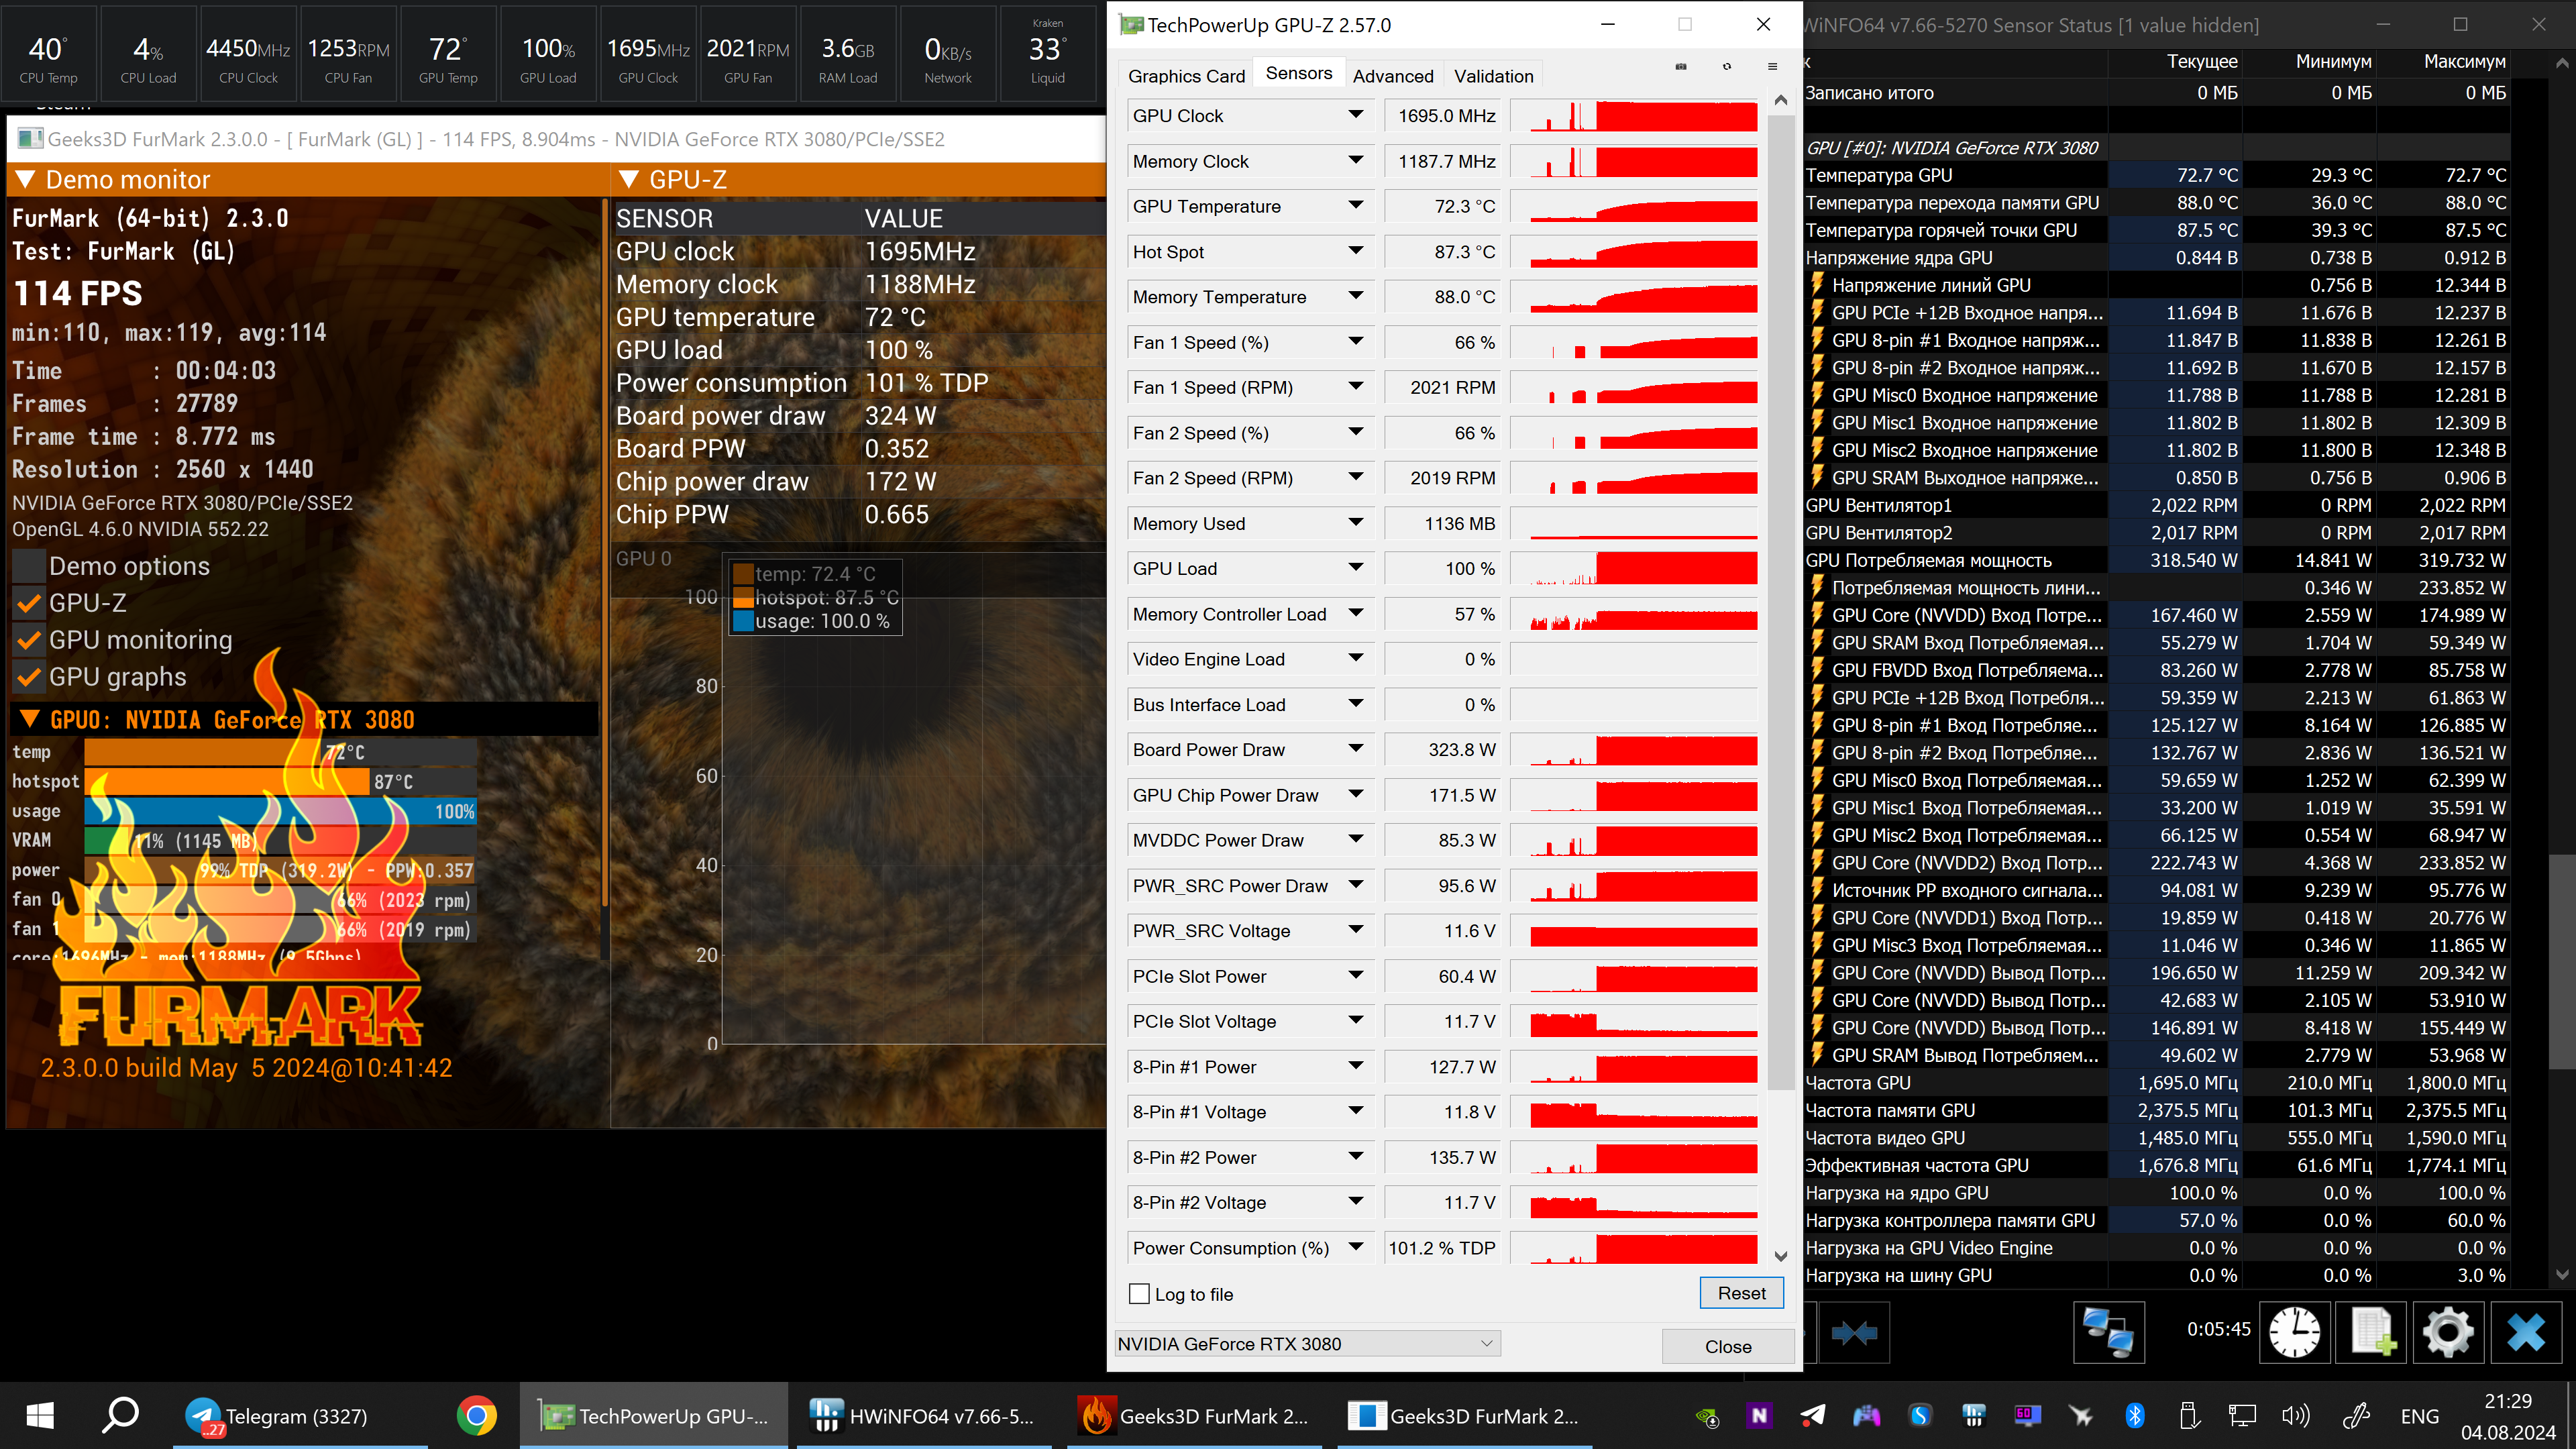Switch to the Graphics Card tab
Image resolution: width=2576 pixels, height=1449 pixels.
(1186, 76)
